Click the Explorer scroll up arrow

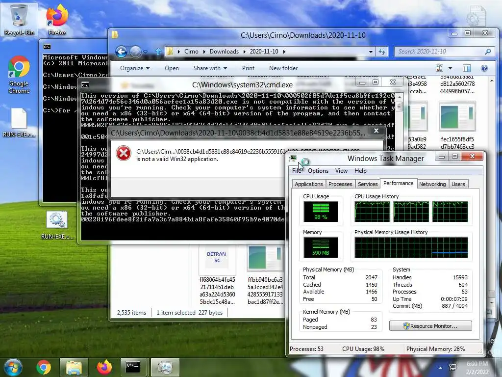492,81
